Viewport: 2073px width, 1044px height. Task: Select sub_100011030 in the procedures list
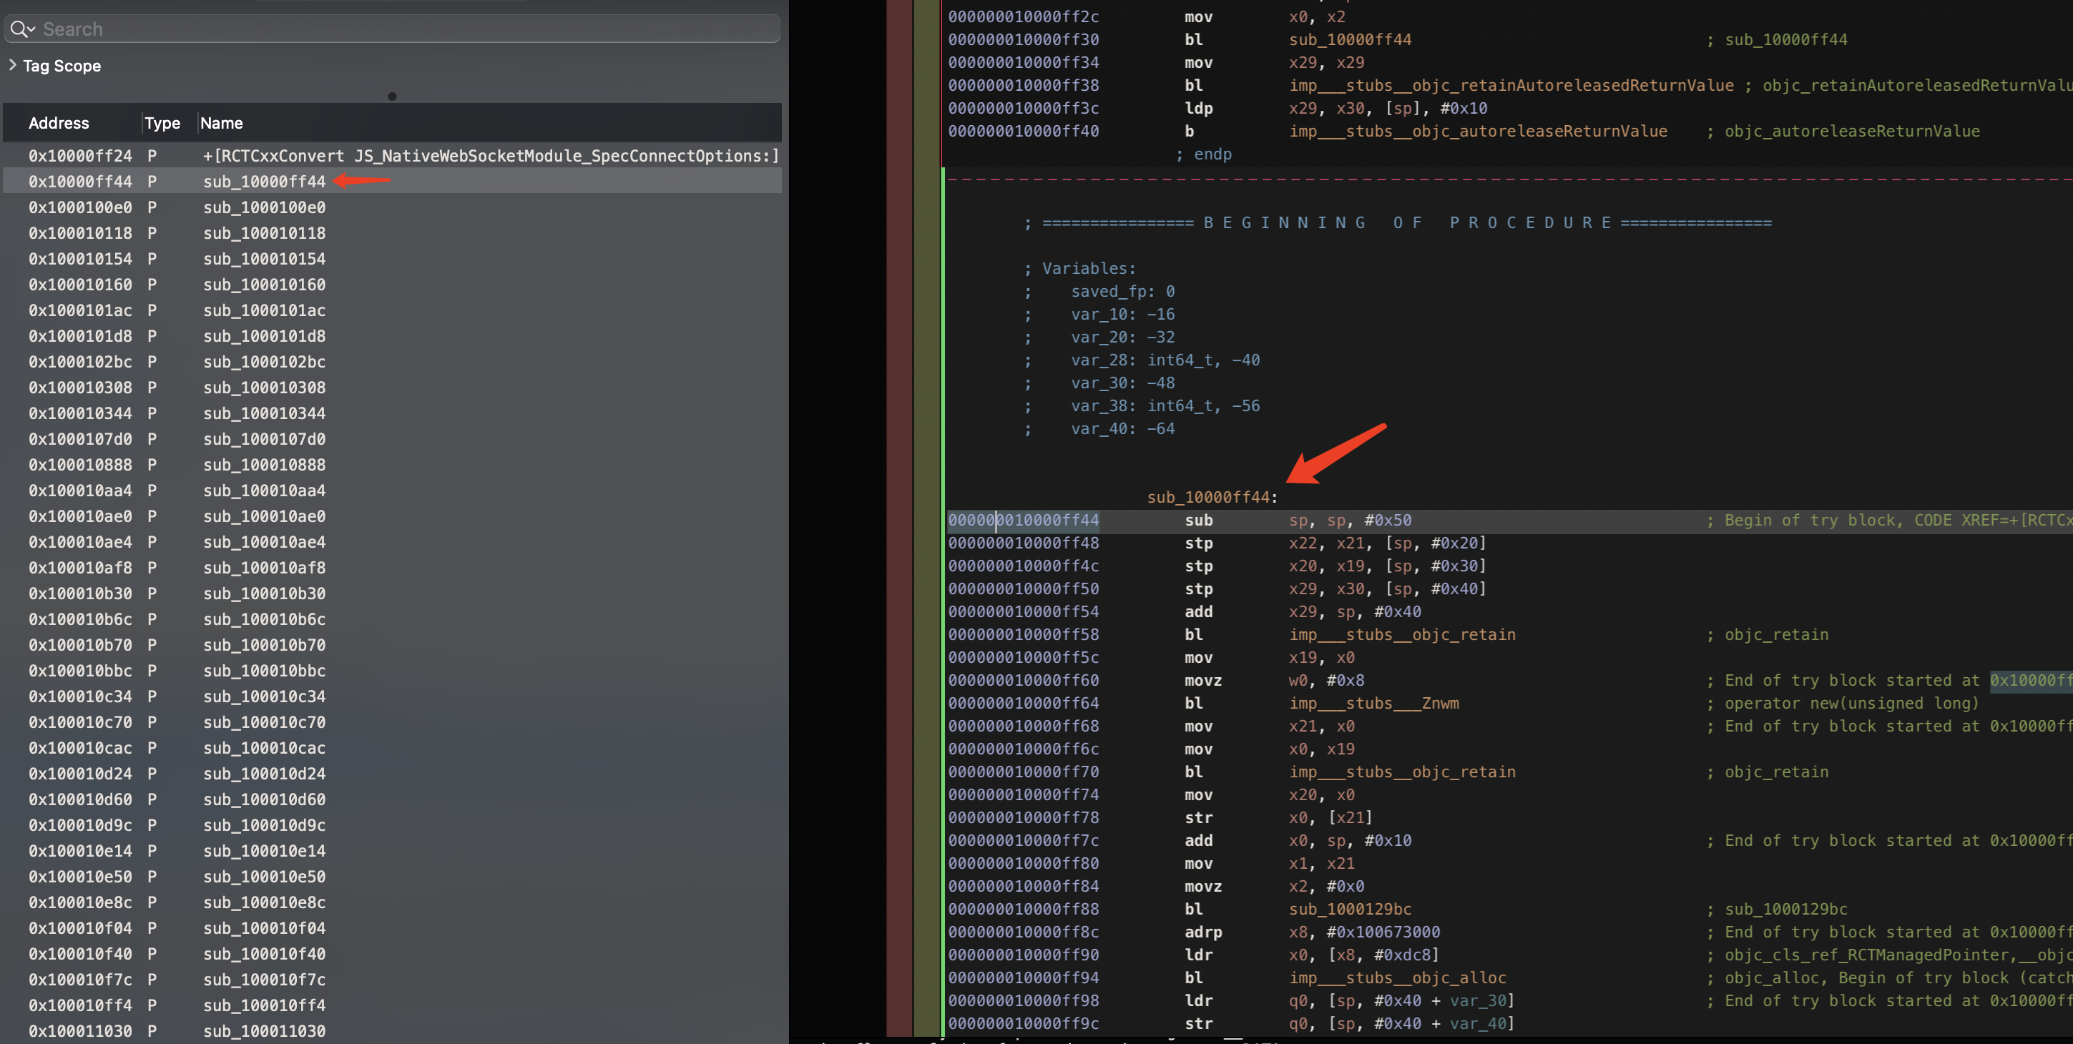392,1030
